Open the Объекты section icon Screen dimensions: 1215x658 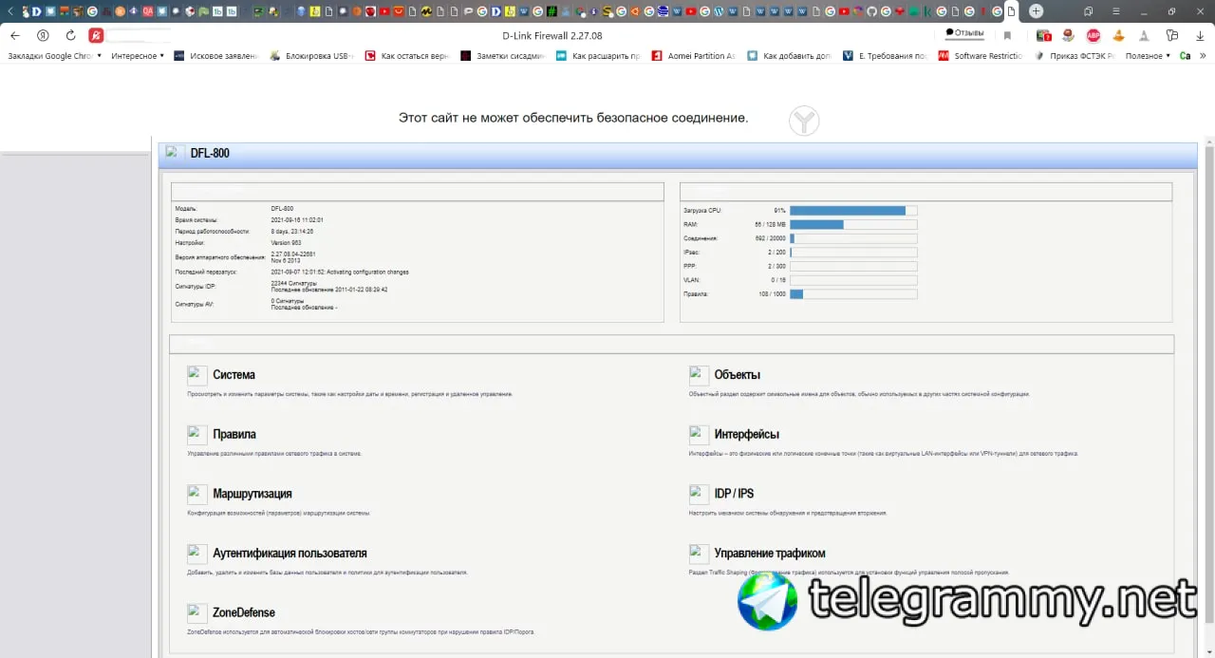(699, 375)
